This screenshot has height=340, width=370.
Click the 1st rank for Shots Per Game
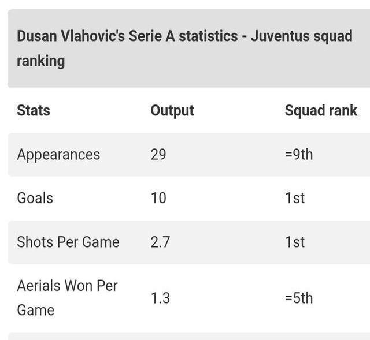[295, 242]
